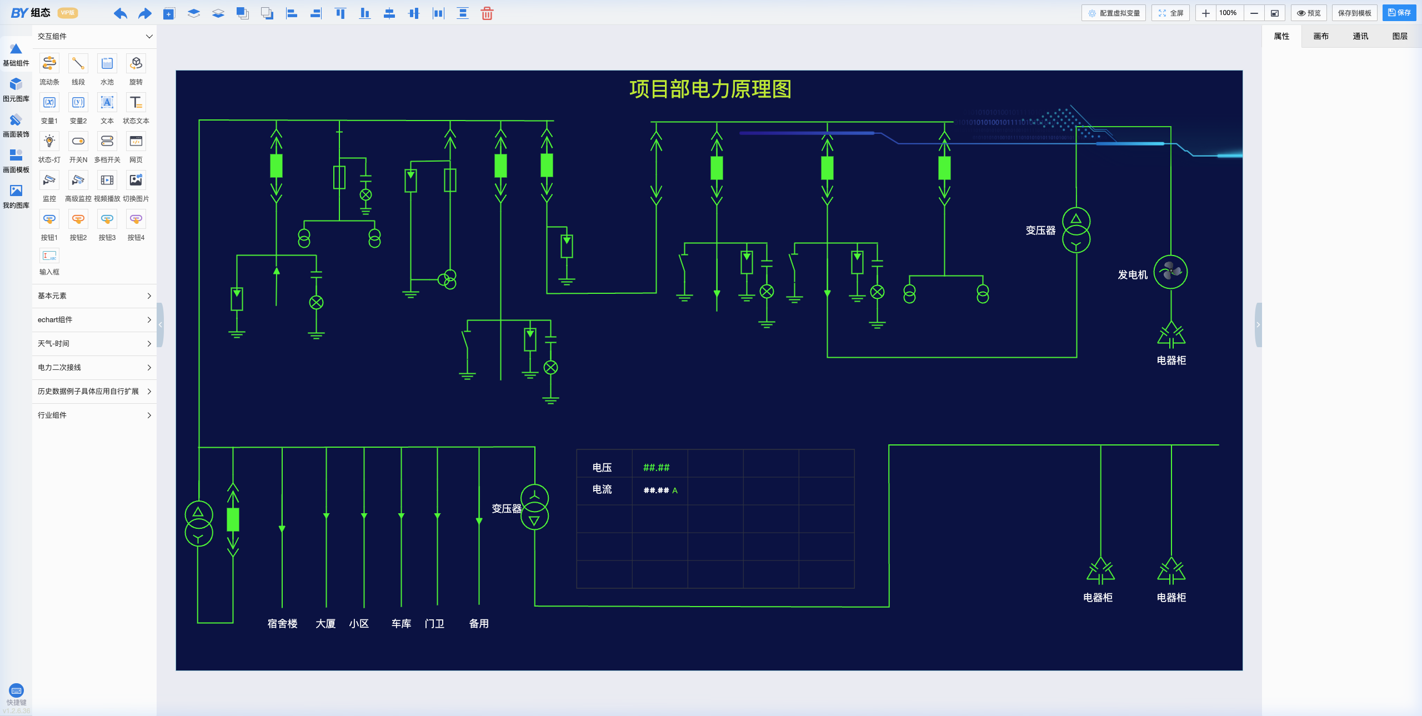The image size is (1422, 716).
Task: Show 快捷键 shortcuts help
Action: click(16, 695)
